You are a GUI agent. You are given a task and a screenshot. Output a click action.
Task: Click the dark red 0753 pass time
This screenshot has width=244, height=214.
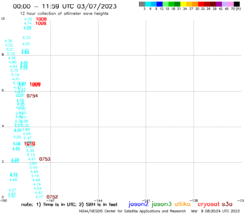45,159
